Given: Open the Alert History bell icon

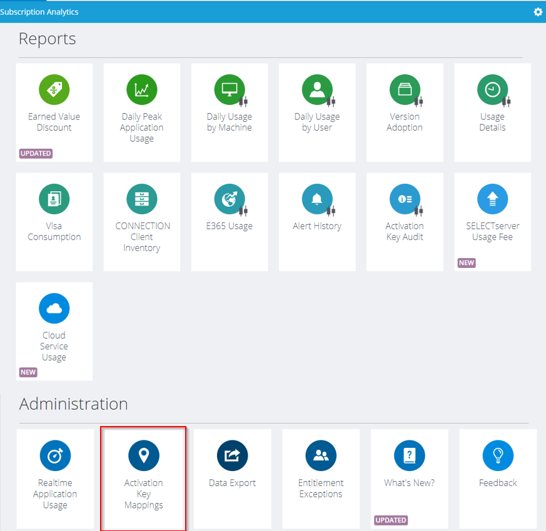Looking at the screenshot, I should pyautogui.click(x=317, y=199).
